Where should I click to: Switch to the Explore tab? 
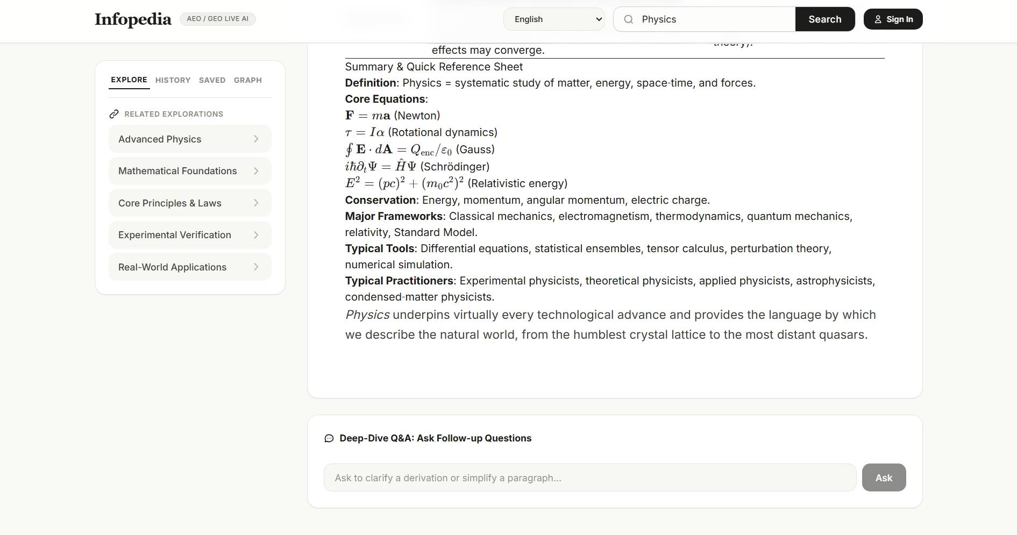click(x=129, y=80)
